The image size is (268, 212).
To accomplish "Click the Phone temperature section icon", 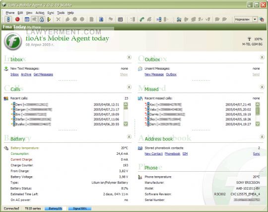I will pos(140,177).
